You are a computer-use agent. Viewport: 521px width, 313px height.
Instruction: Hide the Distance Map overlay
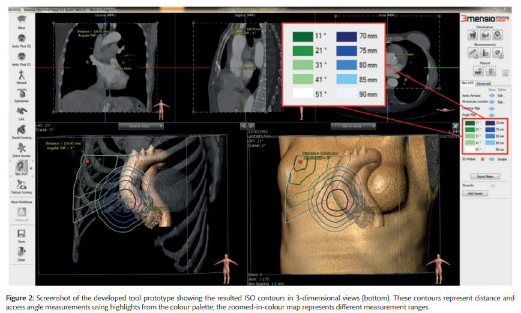[492, 109]
